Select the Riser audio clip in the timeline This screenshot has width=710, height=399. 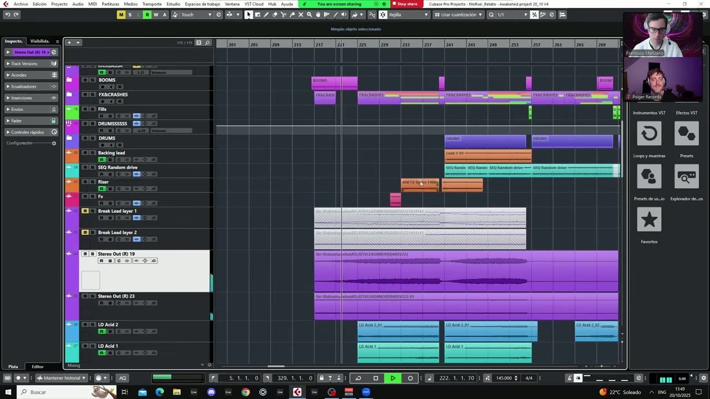(x=420, y=185)
